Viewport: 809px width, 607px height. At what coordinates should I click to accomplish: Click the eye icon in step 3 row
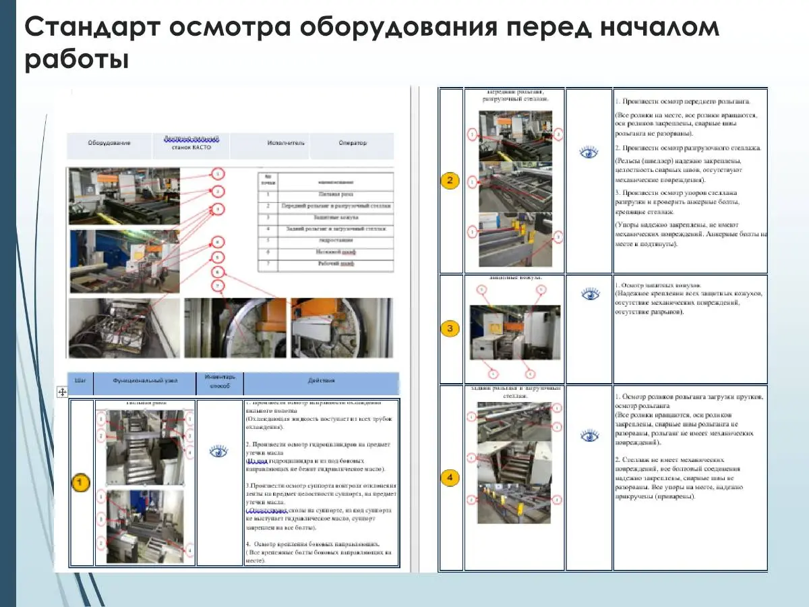coord(591,294)
